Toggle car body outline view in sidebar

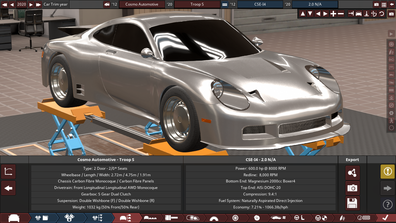point(391,67)
